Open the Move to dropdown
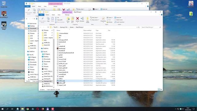Image resolution: width=197 pixels, height=111 pixels. pos(68,20)
